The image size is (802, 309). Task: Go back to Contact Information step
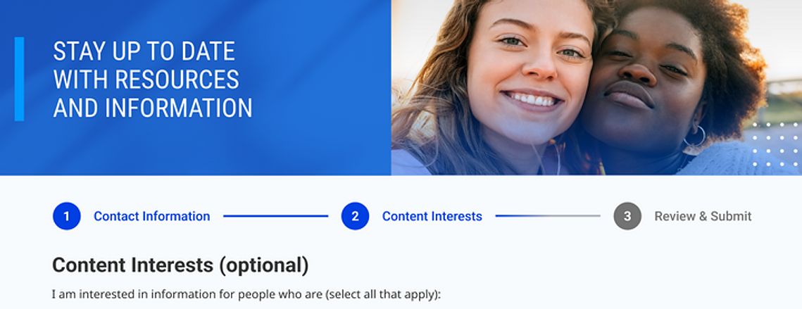[152, 216]
